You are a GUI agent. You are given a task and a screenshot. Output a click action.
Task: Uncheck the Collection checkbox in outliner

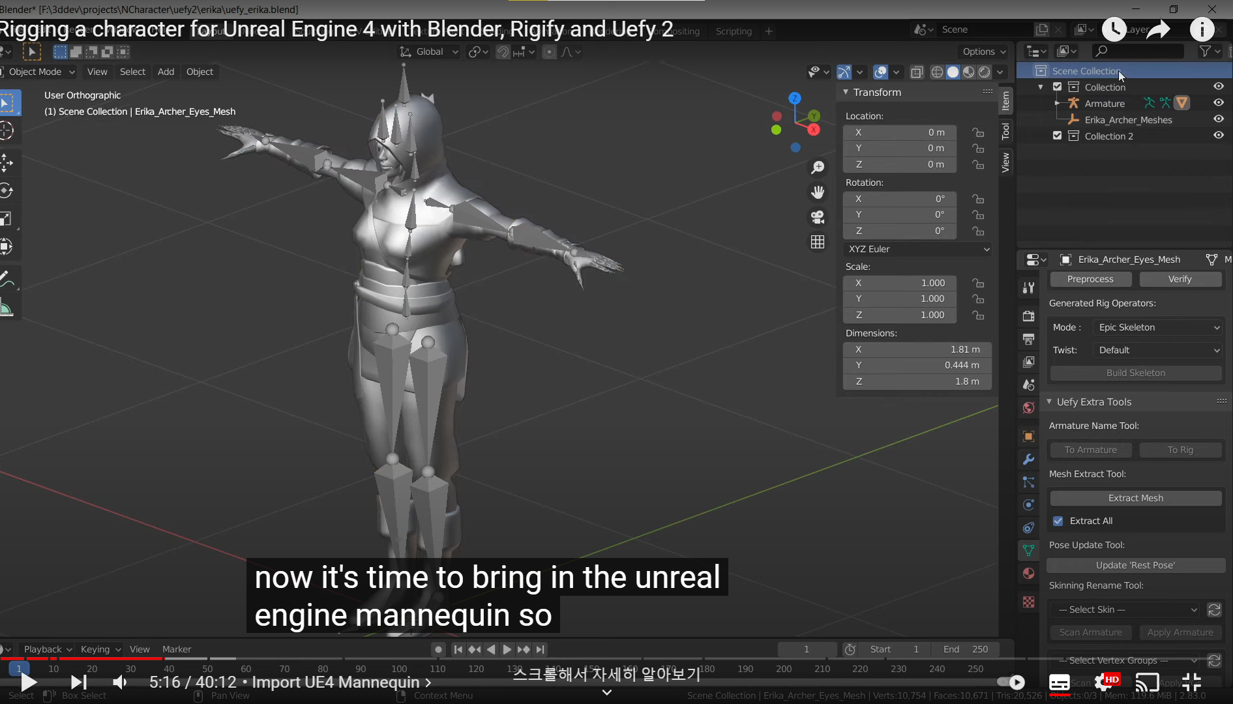point(1058,87)
